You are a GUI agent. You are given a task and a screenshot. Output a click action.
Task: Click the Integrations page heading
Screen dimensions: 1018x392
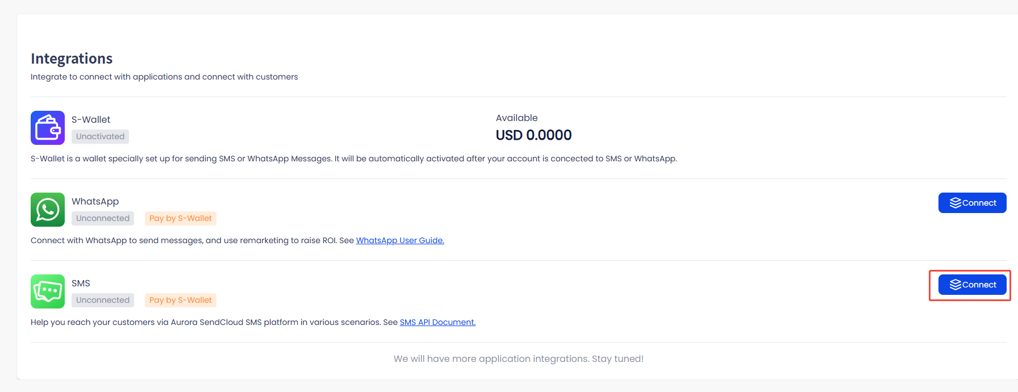click(x=72, y=59)
